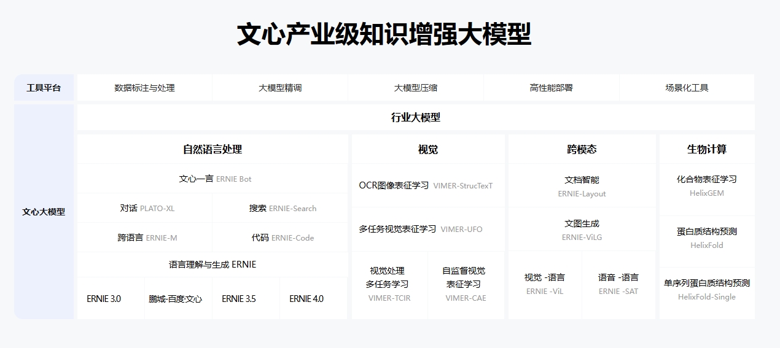Viewport: 780px width, 348px height.
Task: Open OCR图像表征学习 VIMER-StrucTexT cell
Action: [x=428, y=185]
